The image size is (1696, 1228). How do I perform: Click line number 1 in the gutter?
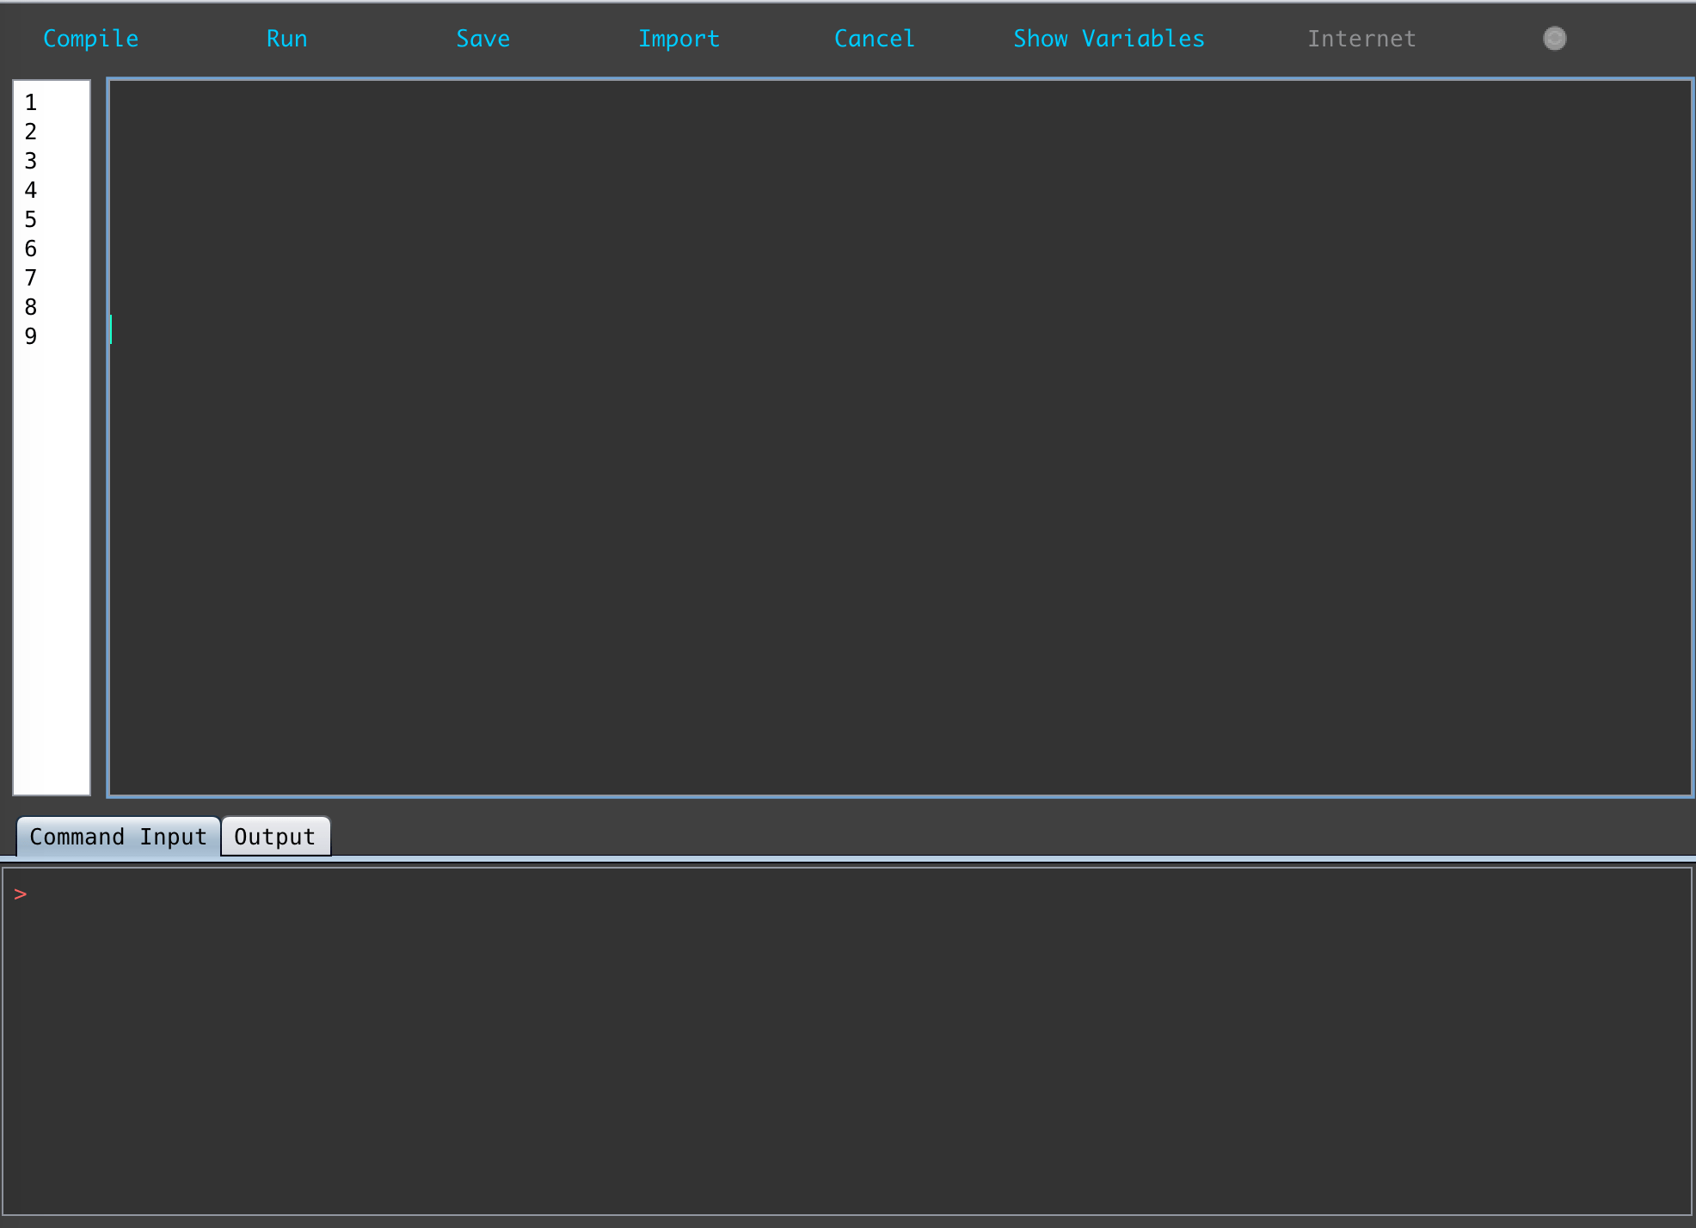(30, 103)
